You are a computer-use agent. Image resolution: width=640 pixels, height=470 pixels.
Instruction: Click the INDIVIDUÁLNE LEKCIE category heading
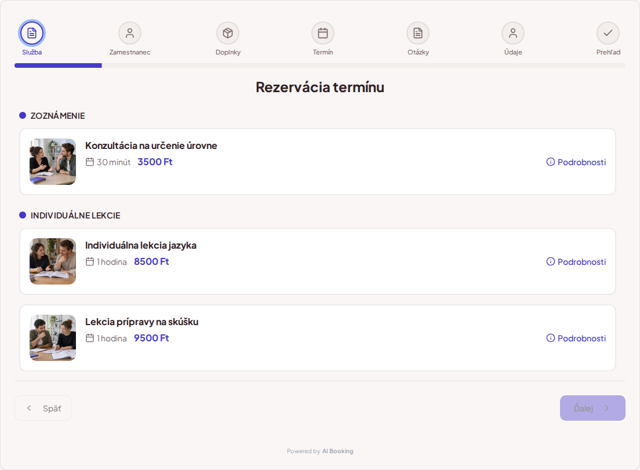pos(75,216)
